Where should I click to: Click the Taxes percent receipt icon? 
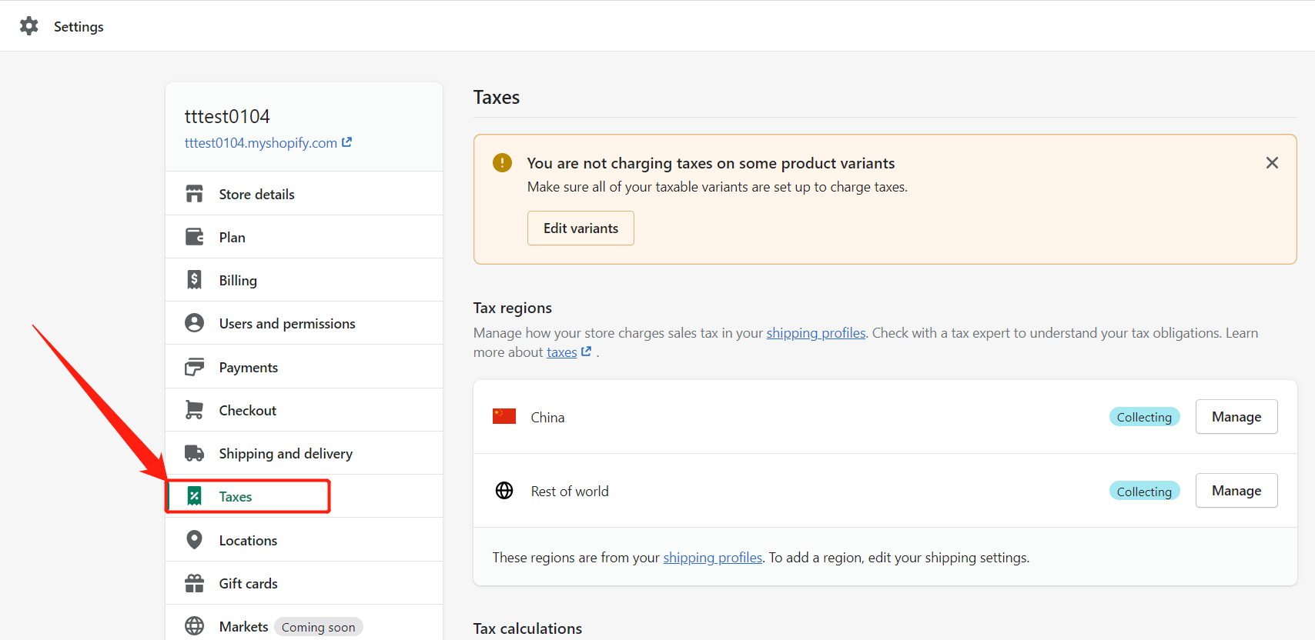195,496
